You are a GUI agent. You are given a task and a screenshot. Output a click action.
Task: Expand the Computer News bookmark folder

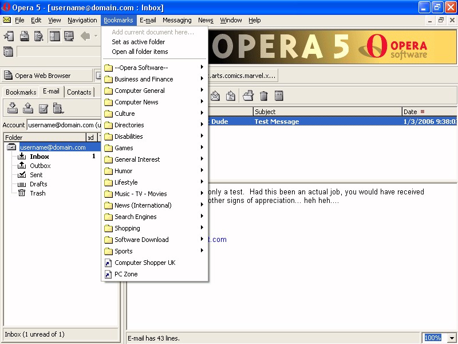tap(155, 102)
